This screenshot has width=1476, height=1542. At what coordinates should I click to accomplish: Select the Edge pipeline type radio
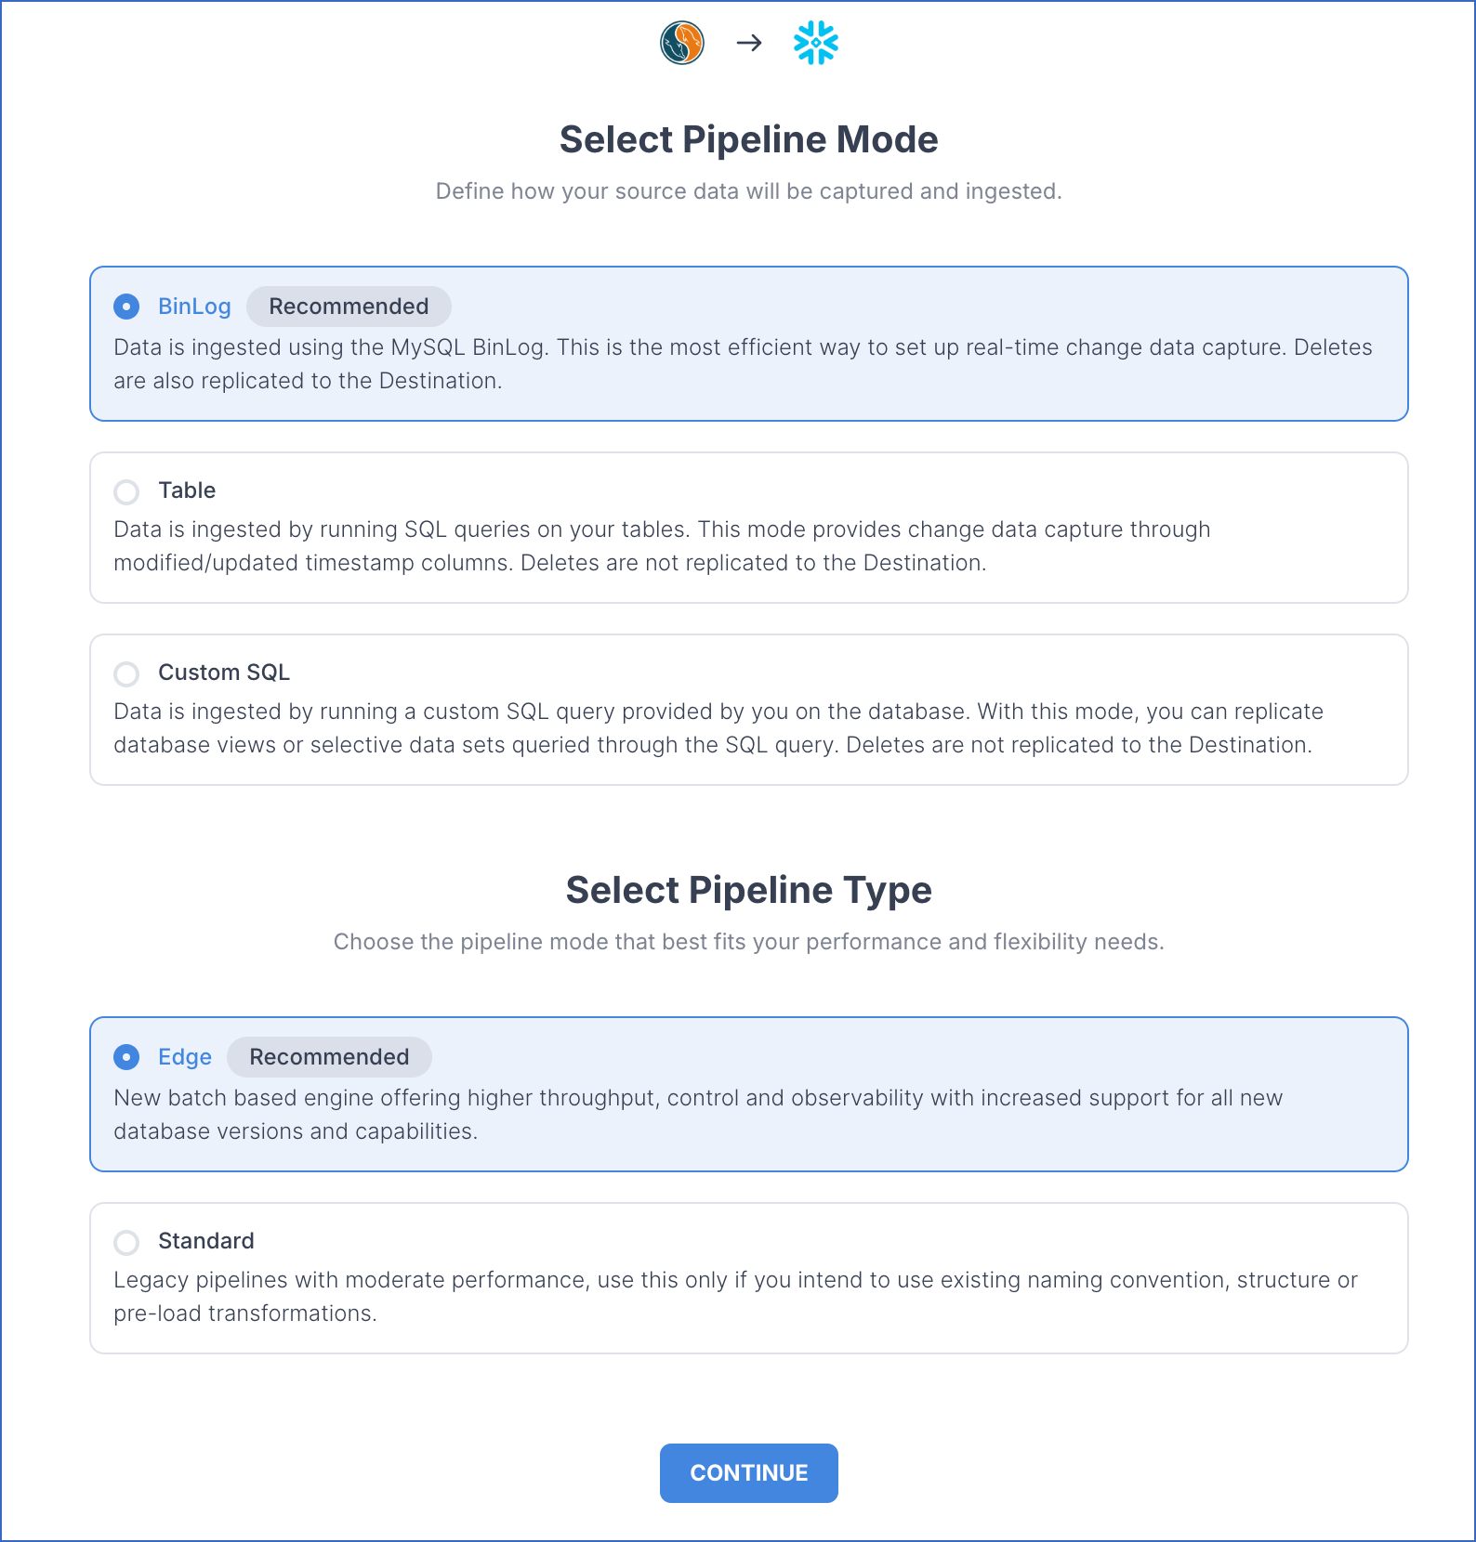126,1057
